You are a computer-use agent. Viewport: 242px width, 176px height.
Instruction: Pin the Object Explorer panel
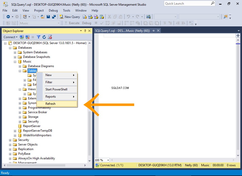click(x=85, y=31)
